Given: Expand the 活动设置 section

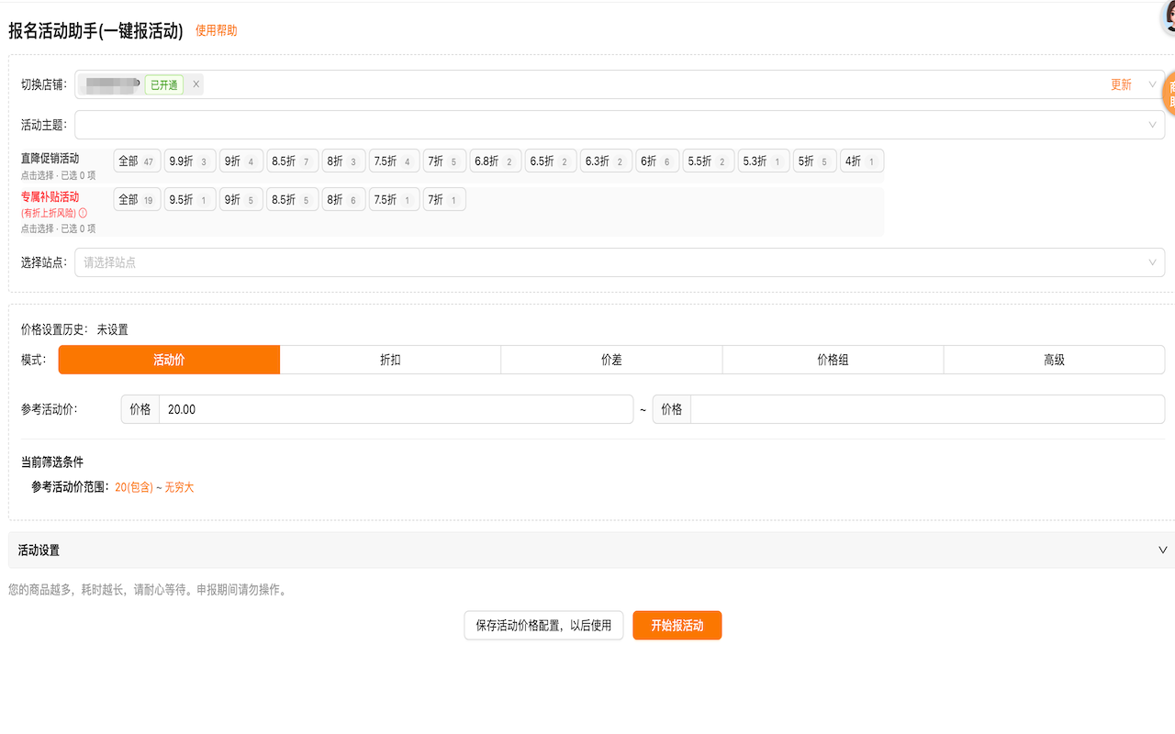Looking at the screenshot, I should pos(591,550).
